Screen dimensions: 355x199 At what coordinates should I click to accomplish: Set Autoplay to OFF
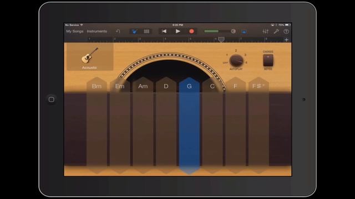(x=225, y=63)
